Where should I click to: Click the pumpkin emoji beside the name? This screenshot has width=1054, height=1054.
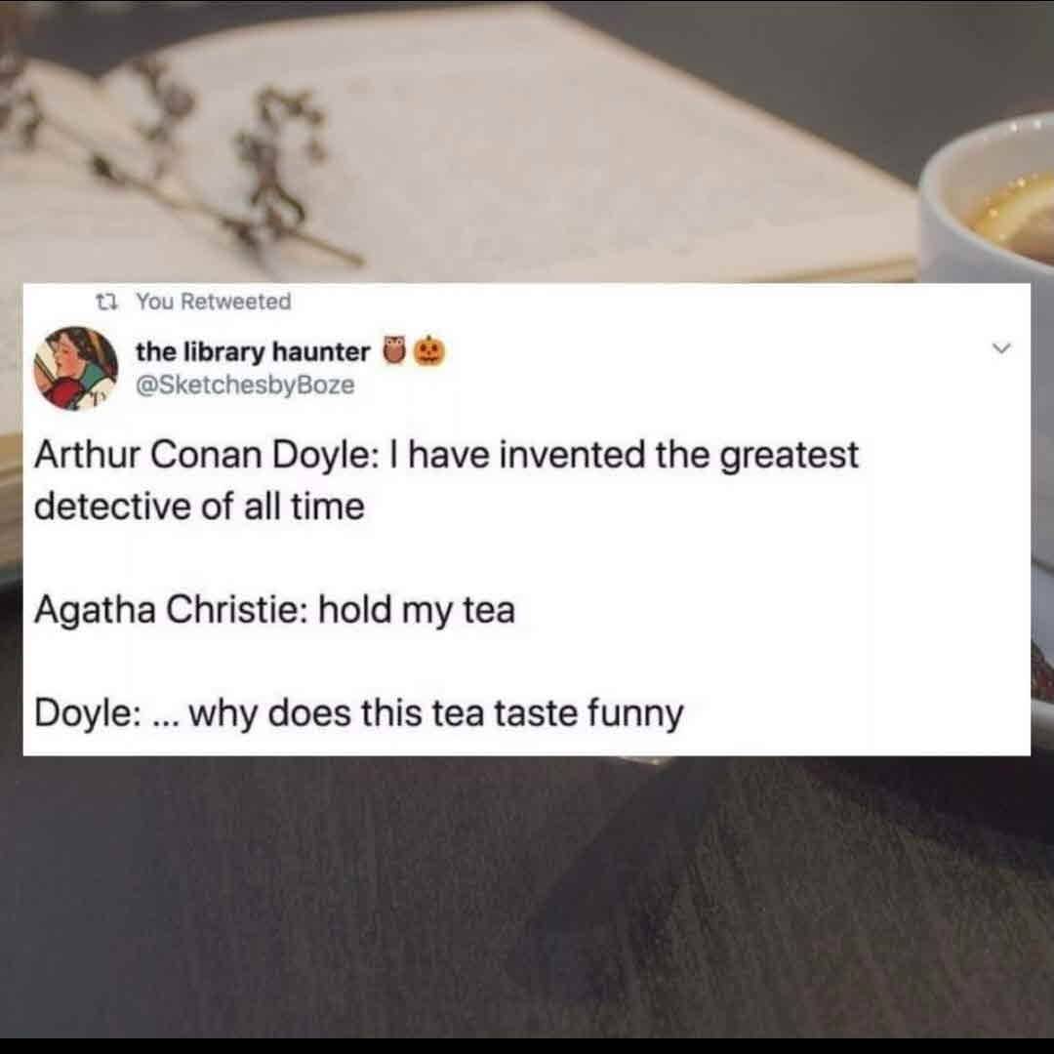[x=429, y=351]
